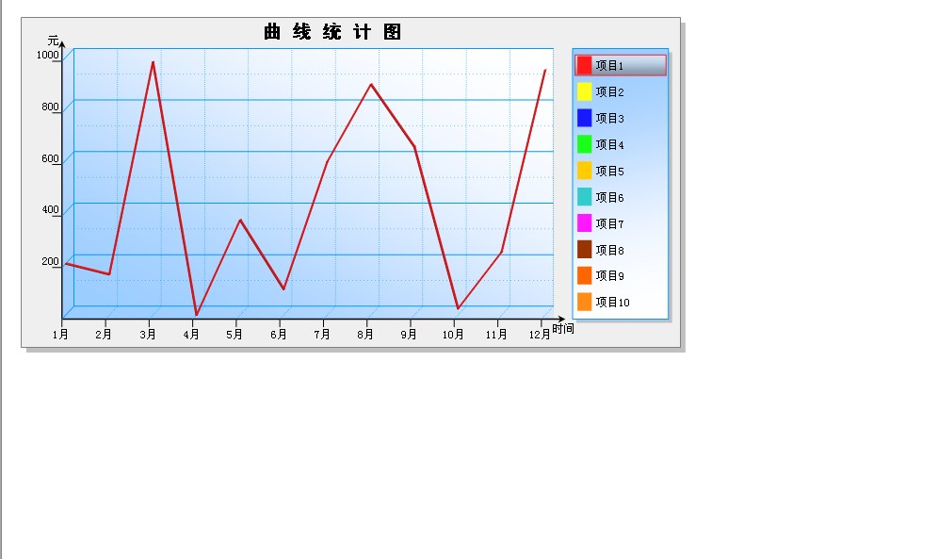Click the 200 y-axis value
This screenshot has width=938, height=559.
point(50,261)
